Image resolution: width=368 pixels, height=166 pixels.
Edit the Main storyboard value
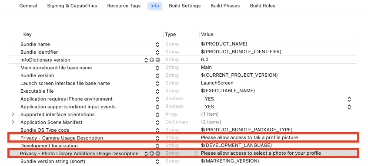(206, 67)
